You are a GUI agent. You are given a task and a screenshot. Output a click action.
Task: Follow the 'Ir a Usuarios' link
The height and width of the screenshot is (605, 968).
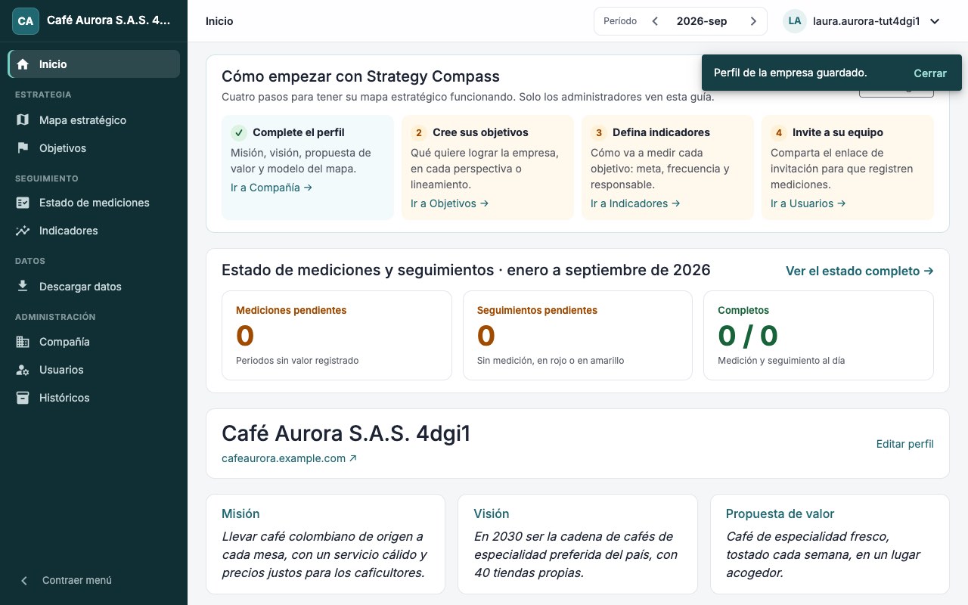(808, 203)
